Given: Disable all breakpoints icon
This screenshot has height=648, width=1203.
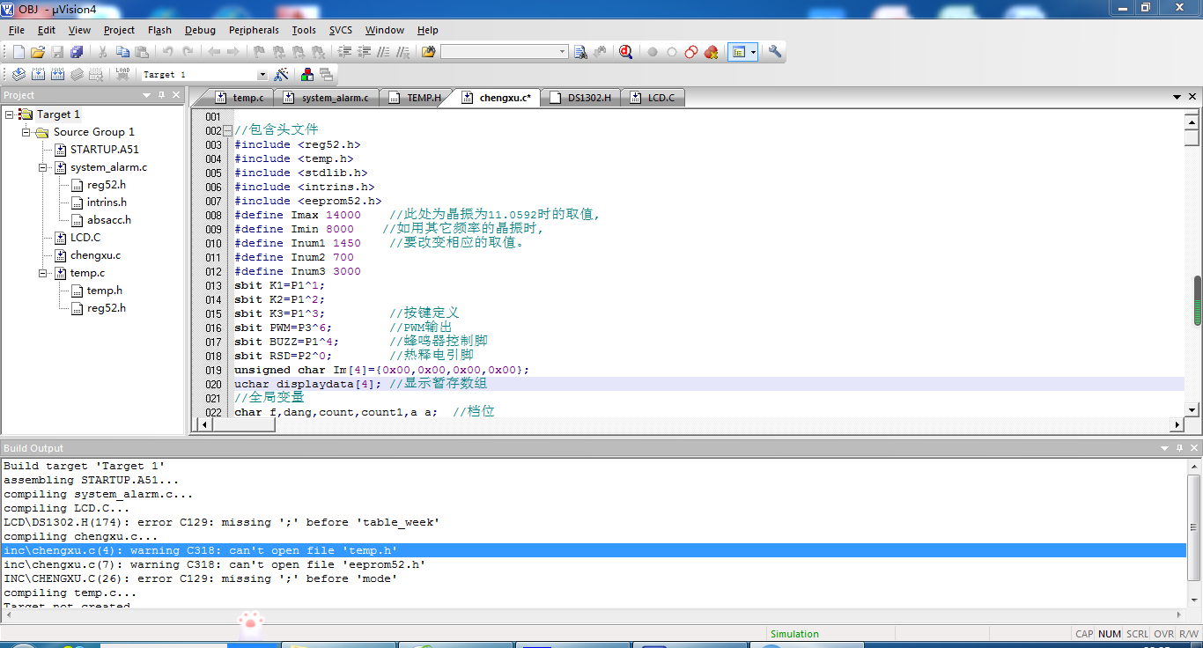Looking at the screenshot, I should coord(691,52).
